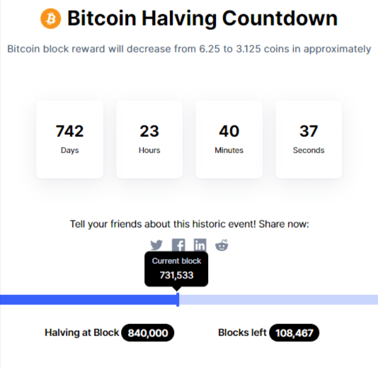378x368 pixels.
Task: Click the filled dark blue progress section
Action: tap(88, 300)
